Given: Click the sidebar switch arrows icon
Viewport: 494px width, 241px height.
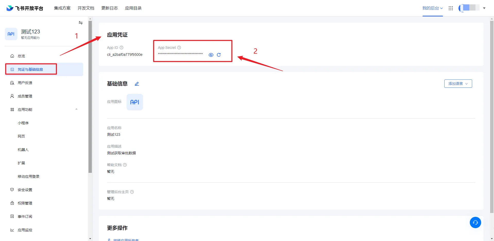Looking at the screenshot, I should pyautogui.click(x=81, y=23).
